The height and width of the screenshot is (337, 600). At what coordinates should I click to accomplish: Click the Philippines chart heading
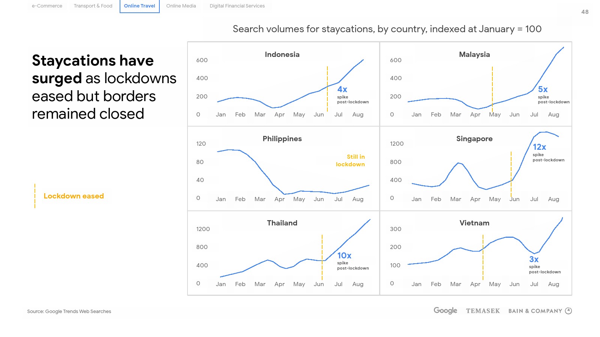point(282,139)
